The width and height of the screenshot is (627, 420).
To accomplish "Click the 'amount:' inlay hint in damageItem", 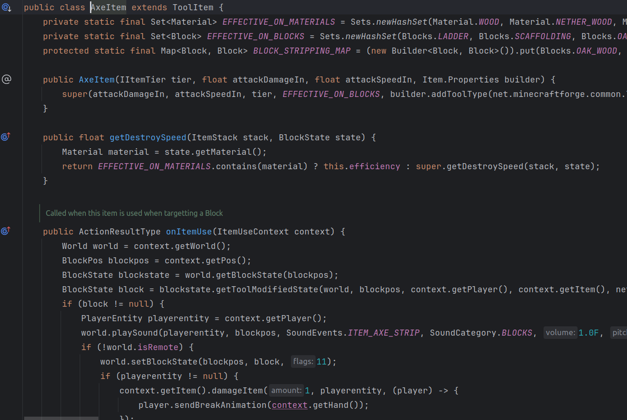I will pos(286,391).
